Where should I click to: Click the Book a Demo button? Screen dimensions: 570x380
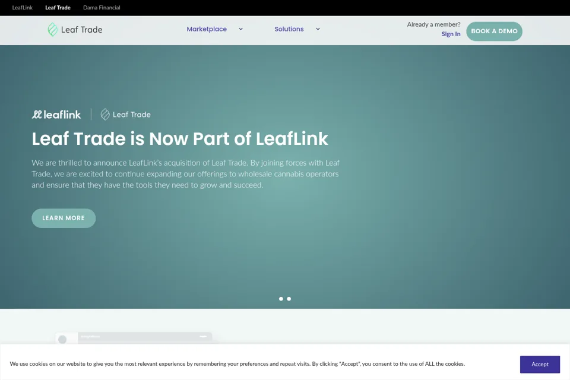[494, 31]
